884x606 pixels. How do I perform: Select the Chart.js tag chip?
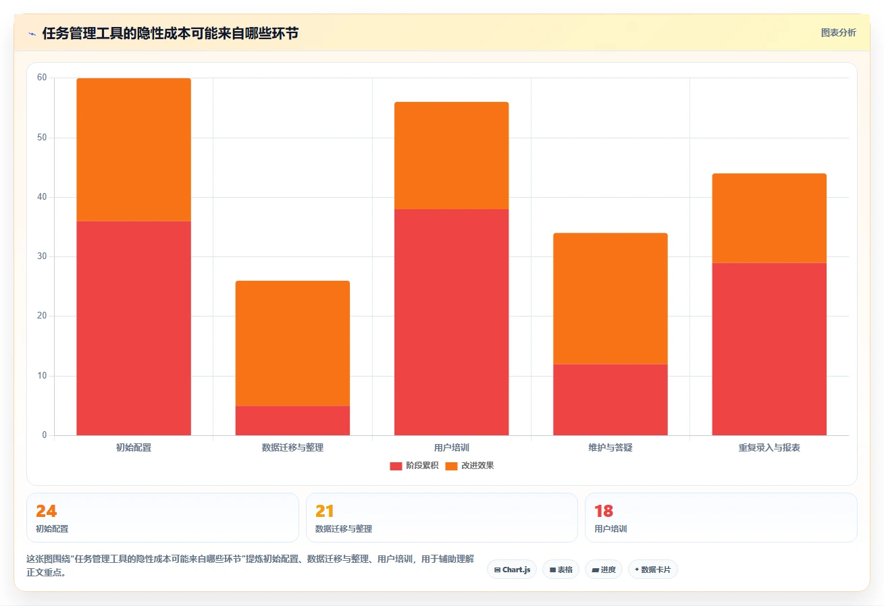(512, 570)
